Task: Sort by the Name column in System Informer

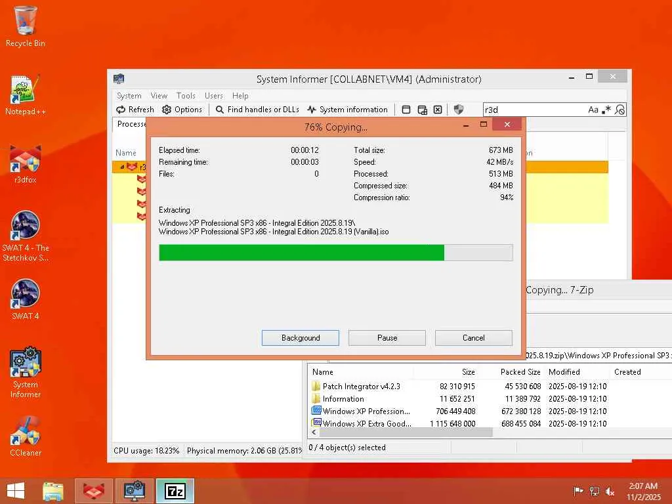Action: tap(125, 152)
